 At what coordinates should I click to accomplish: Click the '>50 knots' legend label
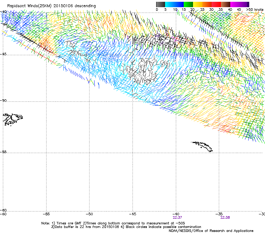point(255,10)
